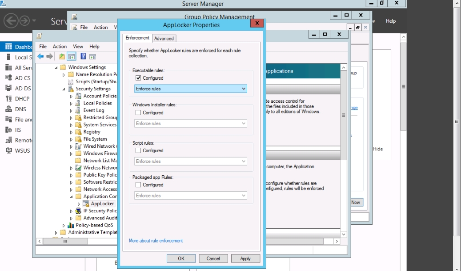
Task: Open More about rule enforcement link
Action: click(x=156, y=241)
